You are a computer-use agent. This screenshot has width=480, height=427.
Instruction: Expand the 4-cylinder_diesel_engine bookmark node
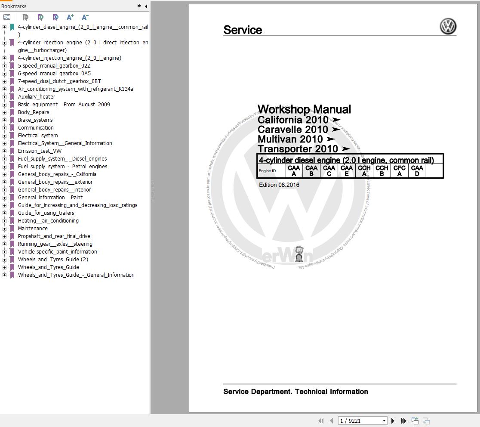(x=4, y=27)
